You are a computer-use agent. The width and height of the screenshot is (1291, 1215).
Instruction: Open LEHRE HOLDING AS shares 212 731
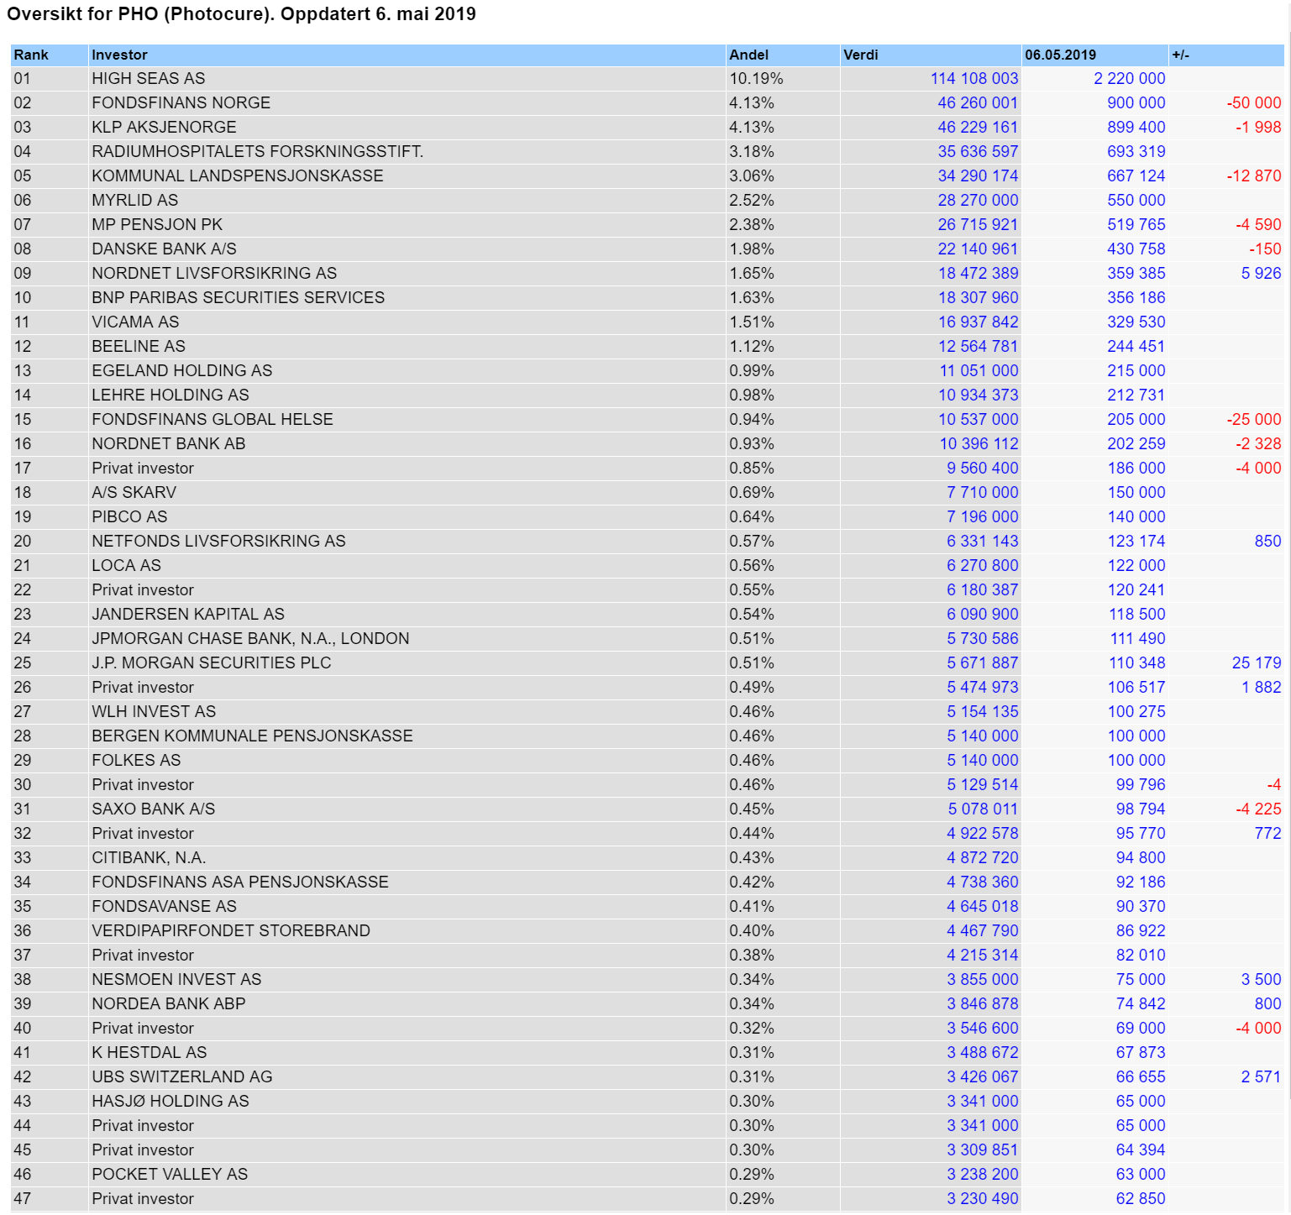click(x=1136, y=395)
